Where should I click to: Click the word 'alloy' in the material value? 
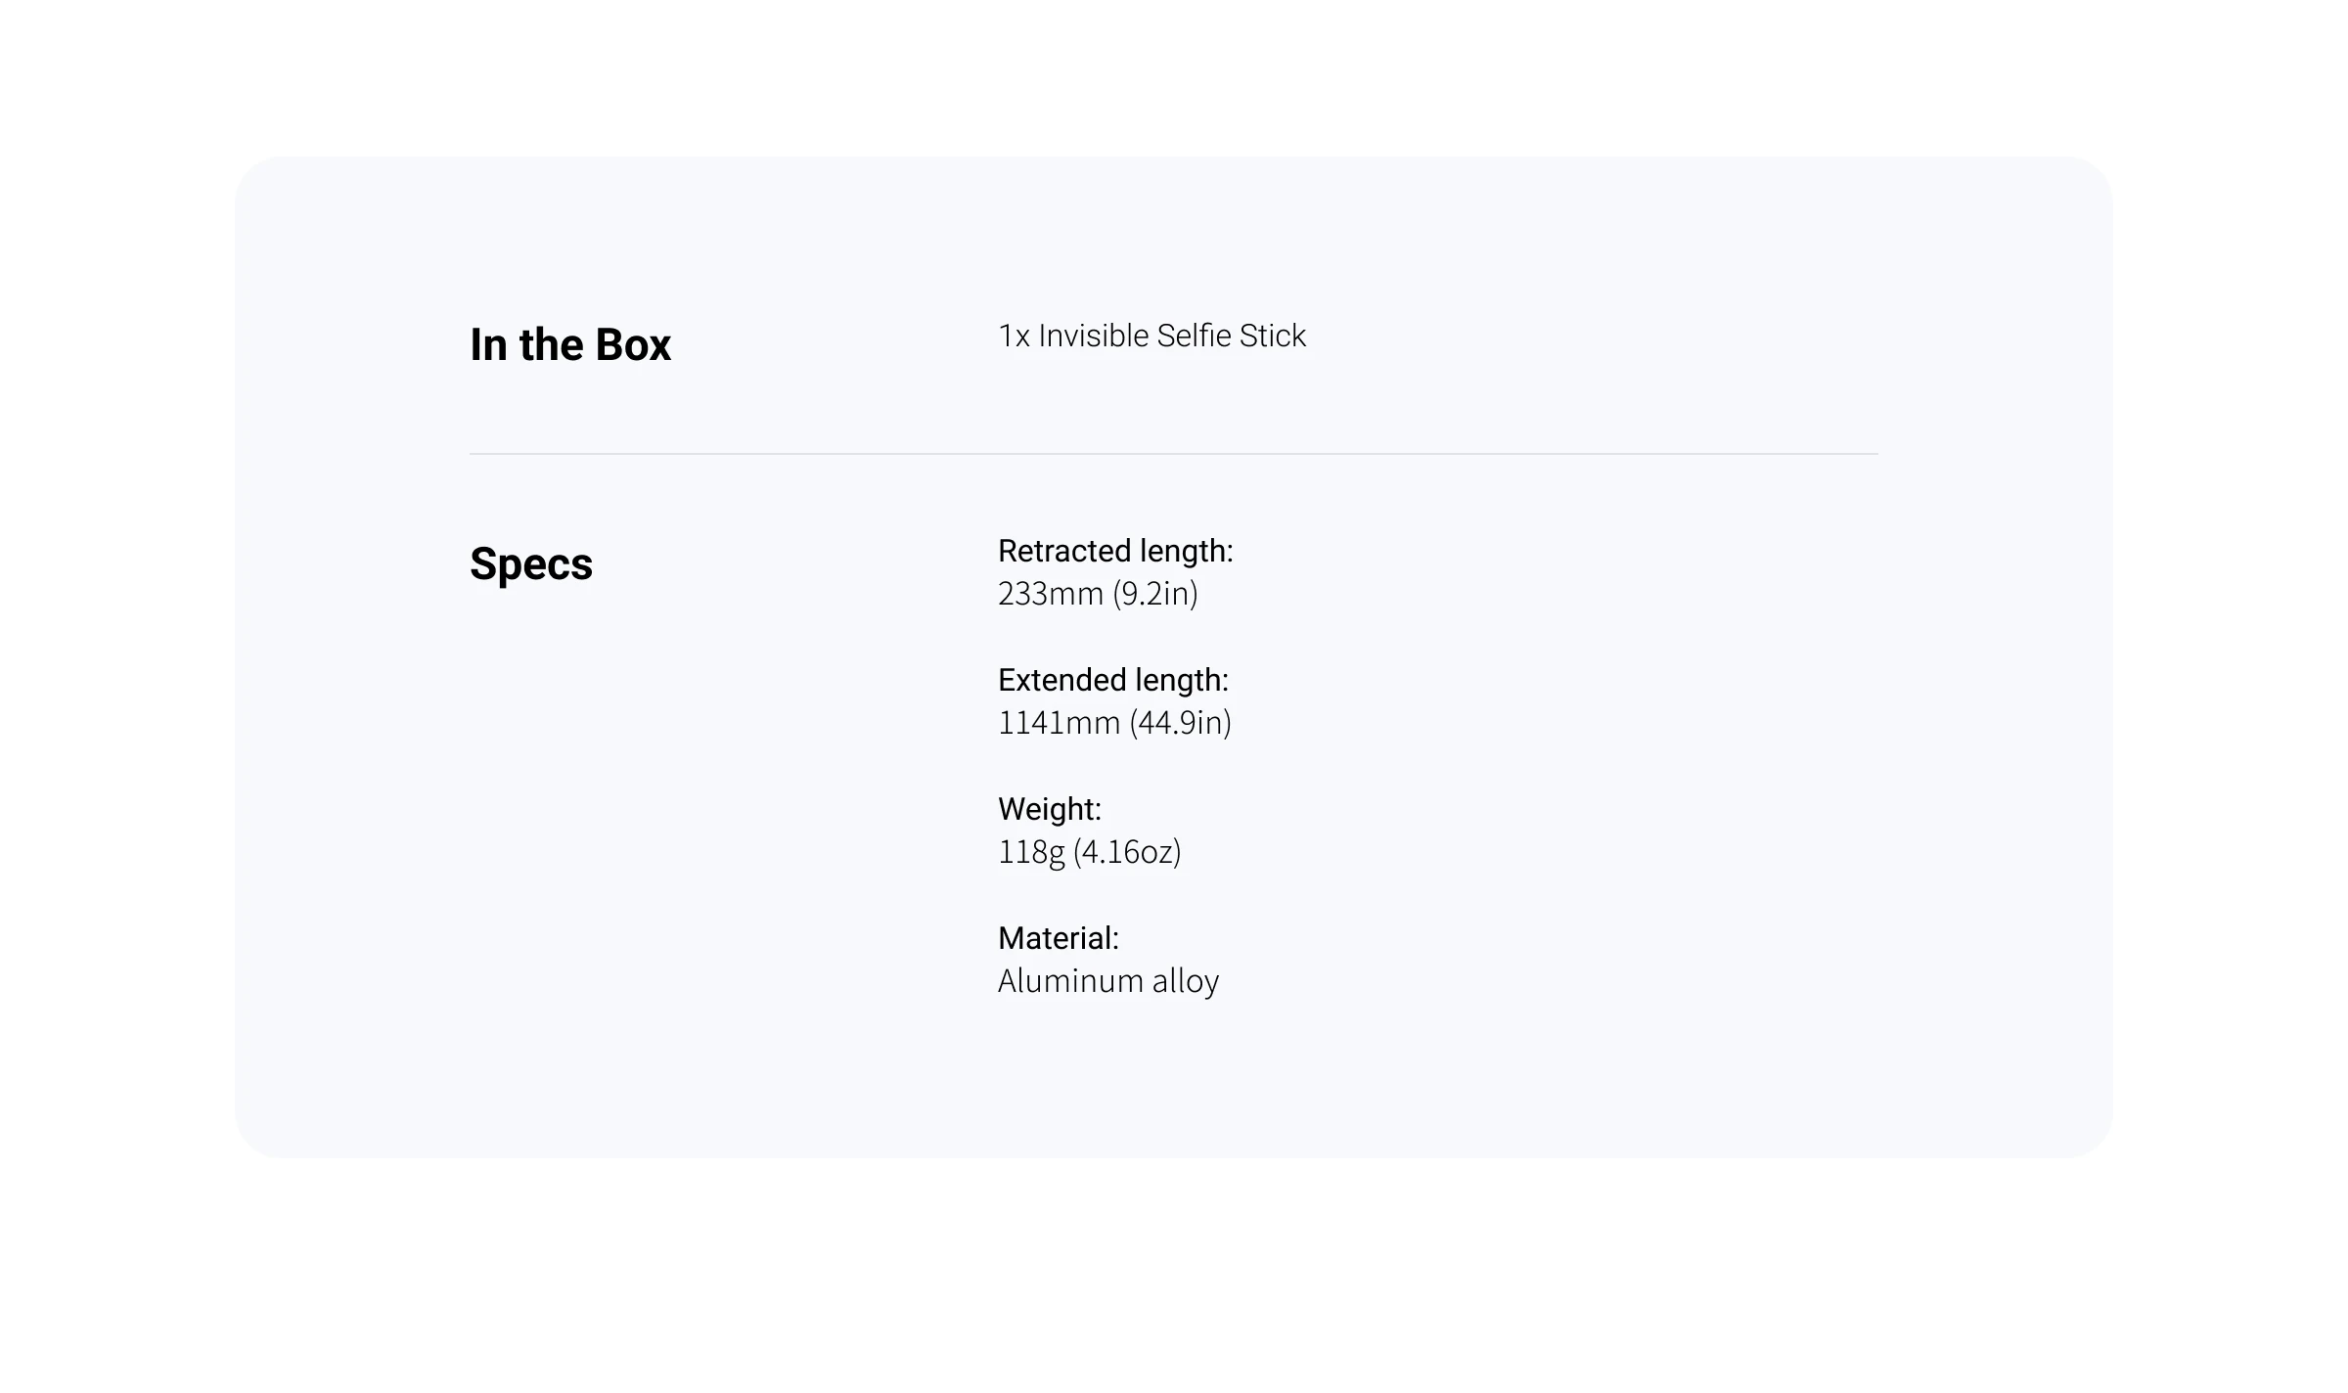(x=1185, y=981)
